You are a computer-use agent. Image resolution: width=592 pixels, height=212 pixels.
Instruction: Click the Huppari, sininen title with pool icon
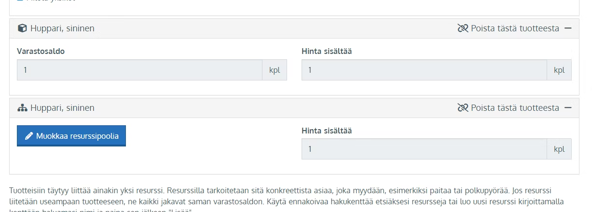[62, 108]
